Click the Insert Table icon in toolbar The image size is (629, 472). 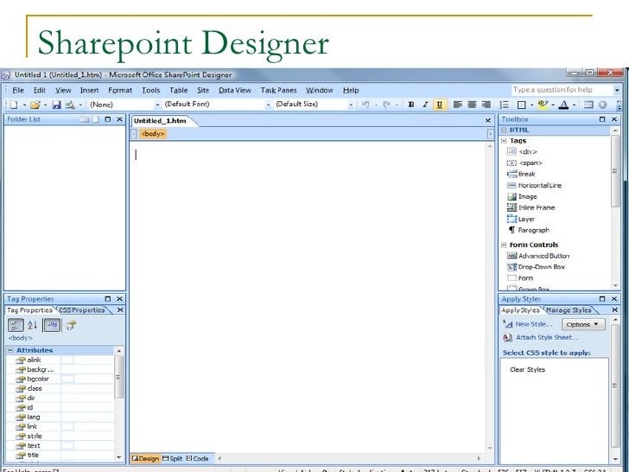588,105
